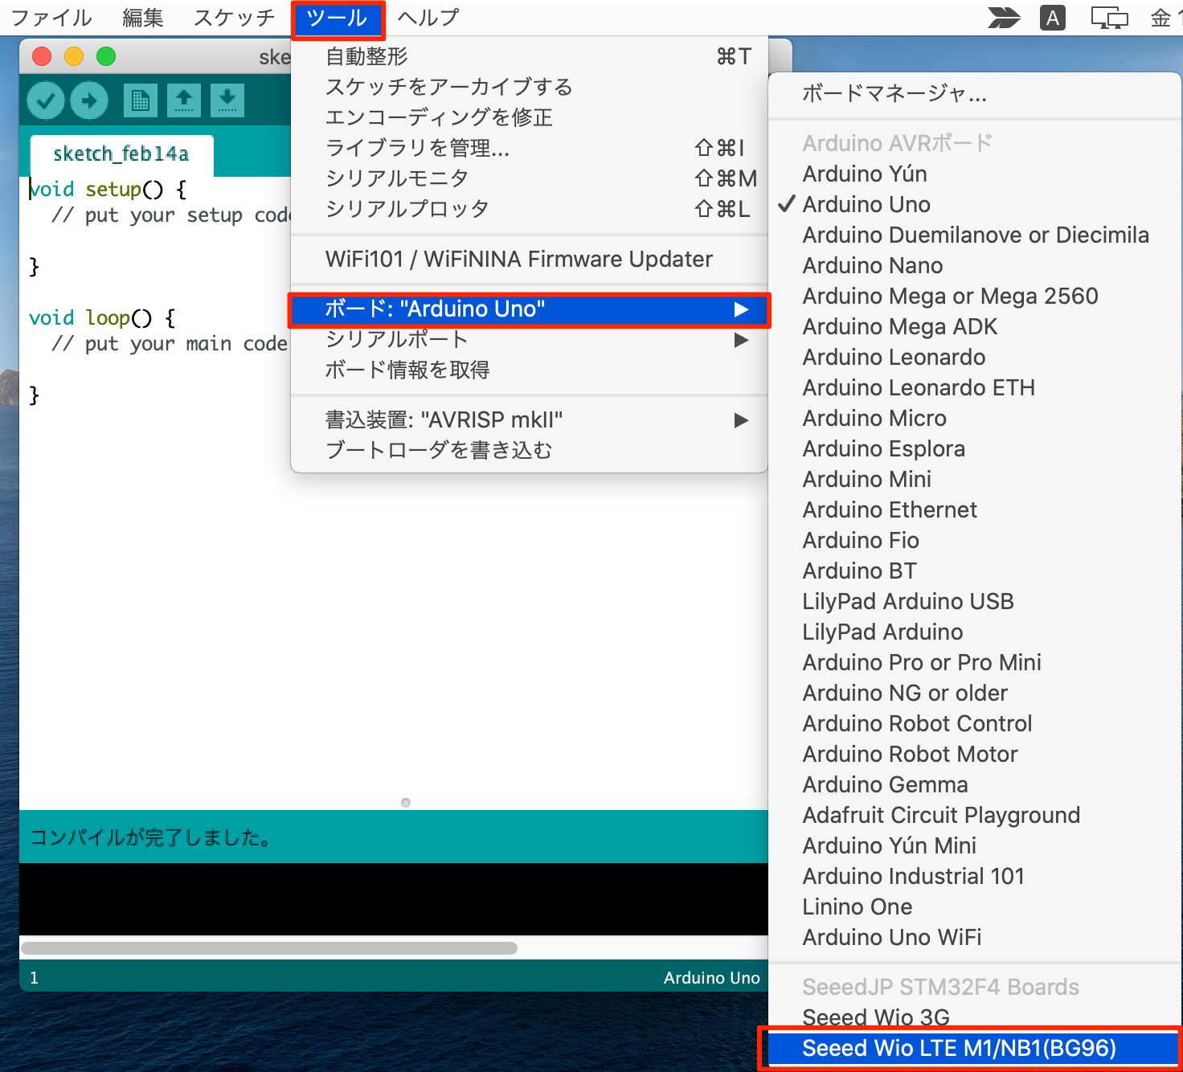
Task: Select Arduino Duemilanove or Diecimila
Action: pos(974,235)
